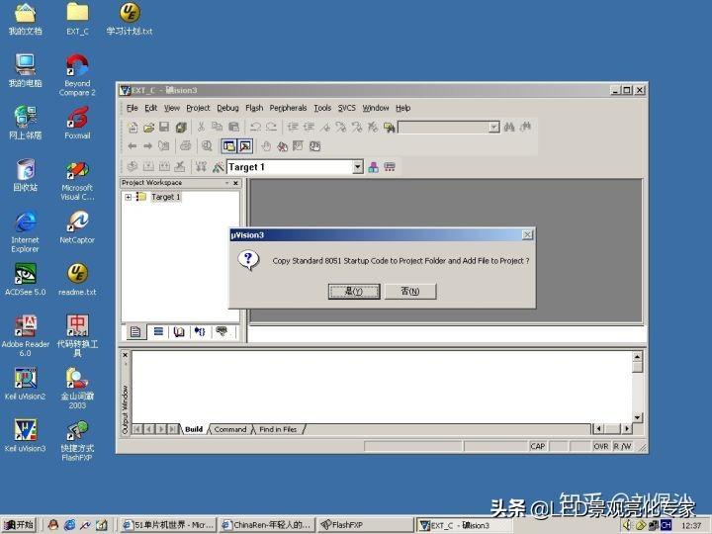Click the Translate current file icon

pyautogui.click(x=133, y=167)
